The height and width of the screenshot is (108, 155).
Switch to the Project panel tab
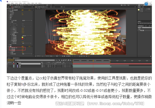tap(9, 7)
